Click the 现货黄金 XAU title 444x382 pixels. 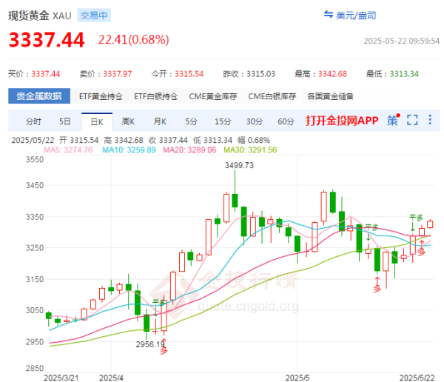coord(40,16)
